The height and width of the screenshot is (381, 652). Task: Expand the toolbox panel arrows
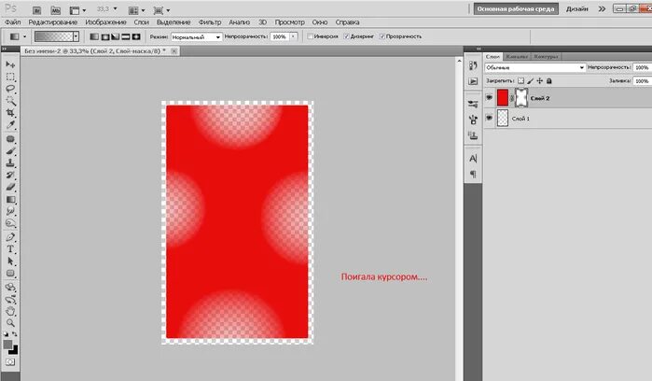pos(4,49)
